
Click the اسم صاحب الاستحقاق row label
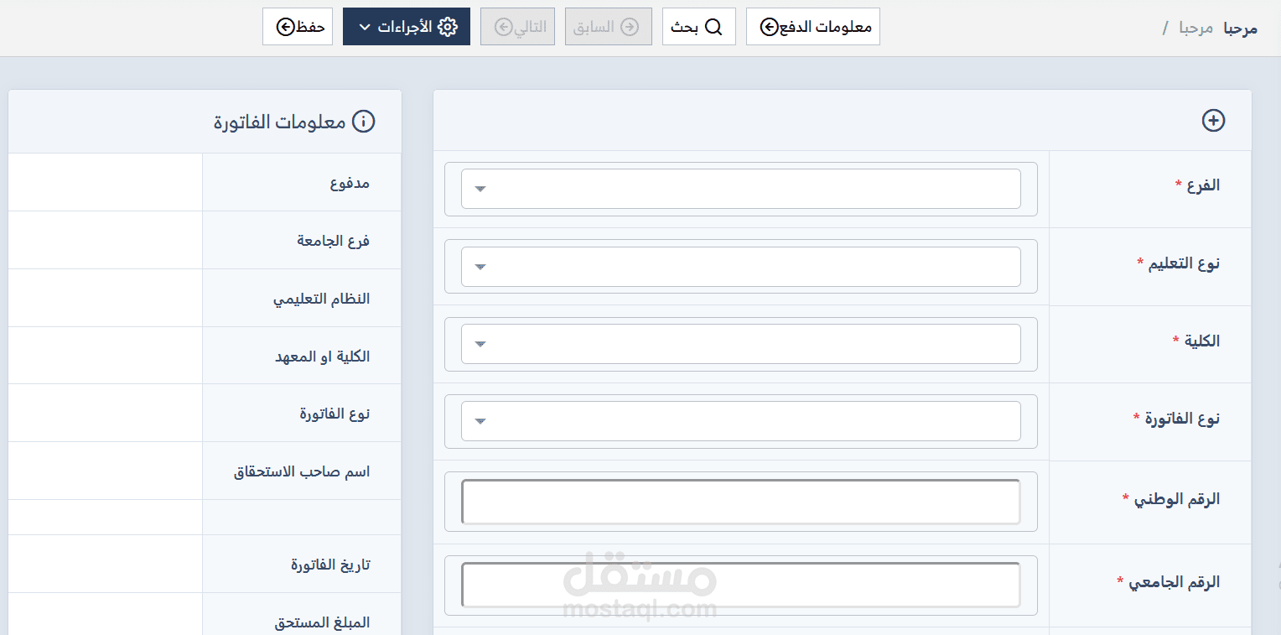click(x=302, y=471)
